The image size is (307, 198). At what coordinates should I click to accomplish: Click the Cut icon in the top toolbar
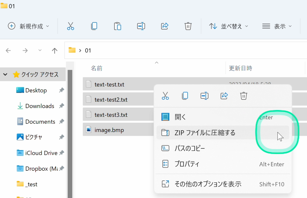click(x=70, y=26)
